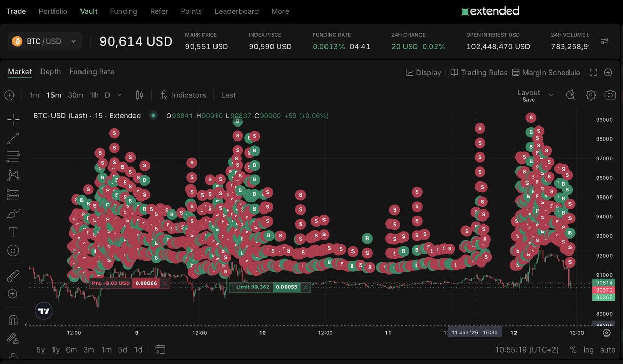This screenshot has height=364, width=623.
Task: Toggle stay-in-drawing-mode pencil lock icon
Action: point(13,338)
